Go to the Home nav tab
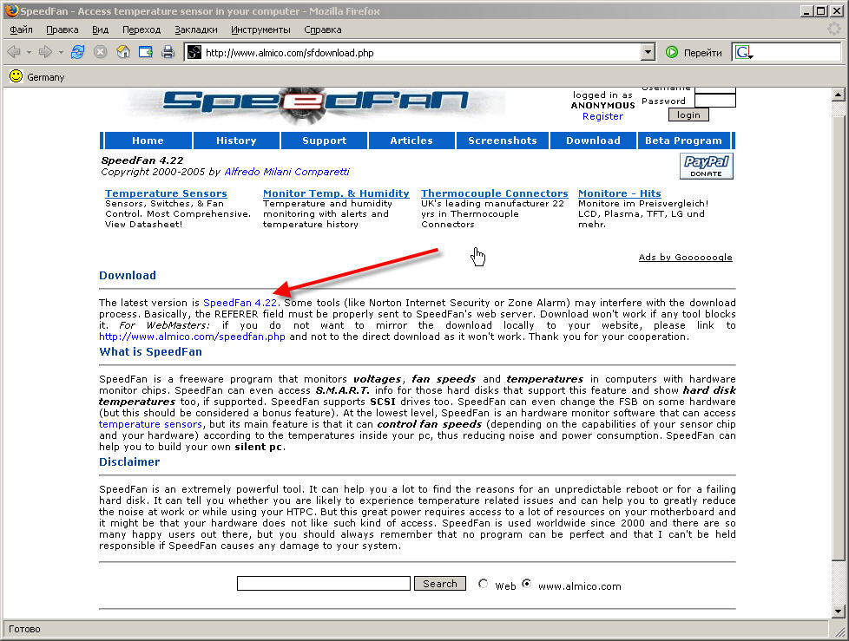This screenshot has height=641, width=849. 148,141
